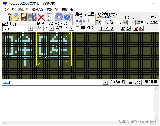Click the red center reset-position icon

(x=81, y=21)
